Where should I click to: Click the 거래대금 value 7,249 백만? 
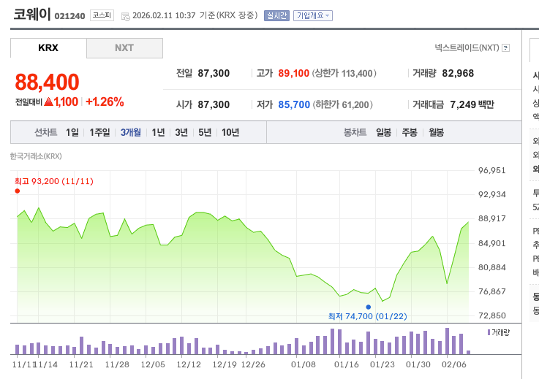472,104
